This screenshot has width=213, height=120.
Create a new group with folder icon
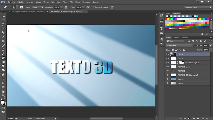point(198,119)
